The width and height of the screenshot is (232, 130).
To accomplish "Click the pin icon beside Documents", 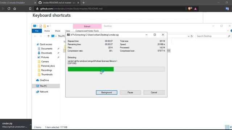I will pyautogui.click(x=58, y=49).
